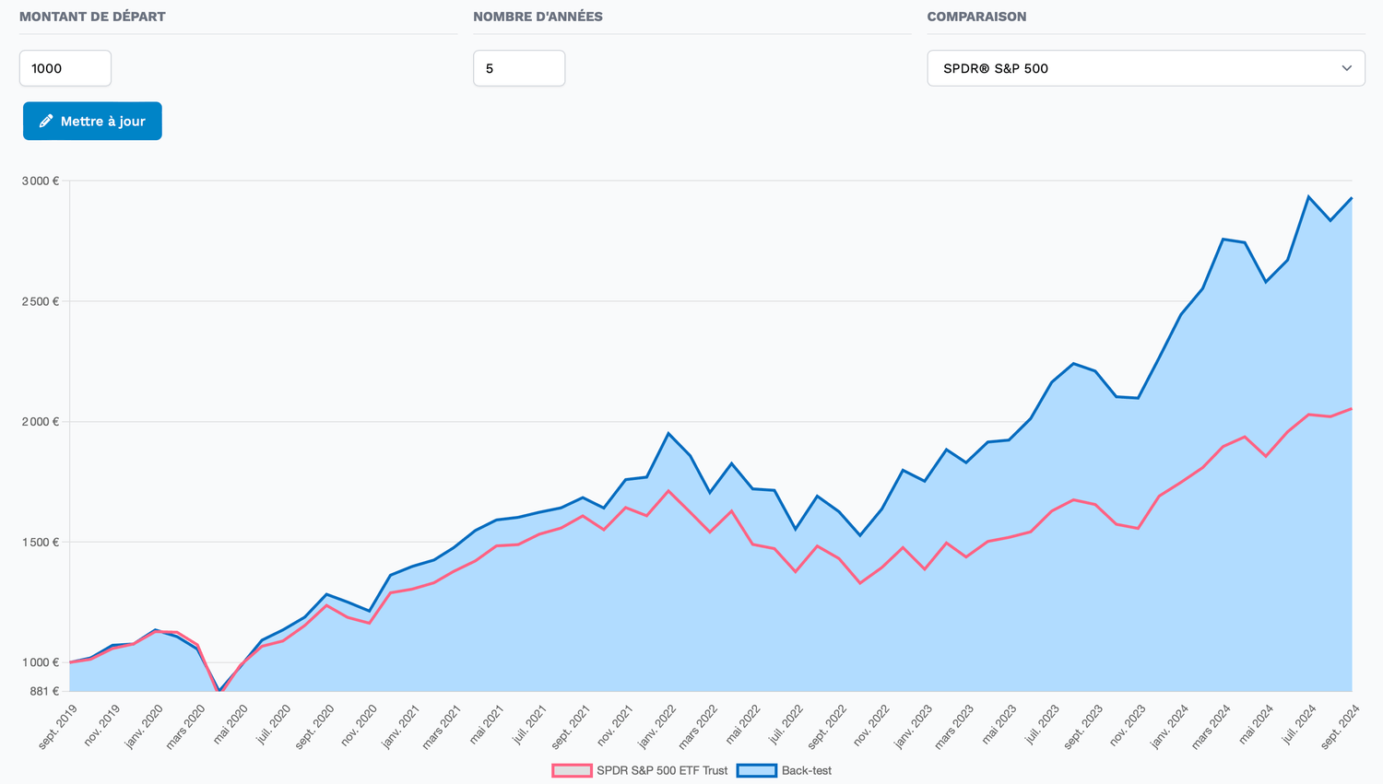Click the pink SPDR legend color box
This screenshot has width=1383, height=784.
(572, 771)
